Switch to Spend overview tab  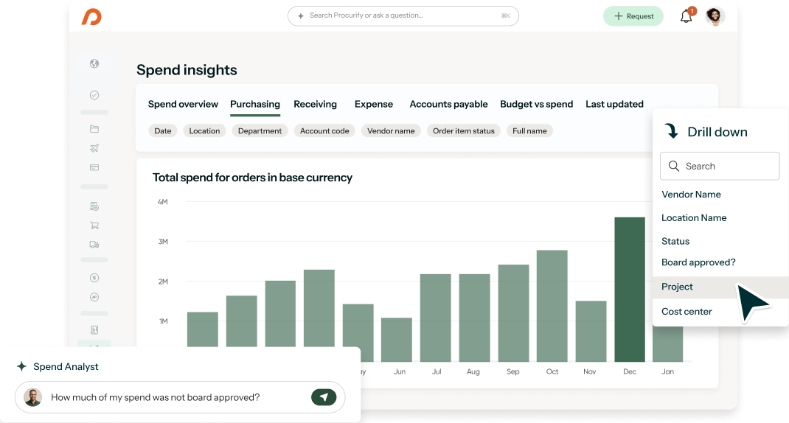[x=183, y=104]
